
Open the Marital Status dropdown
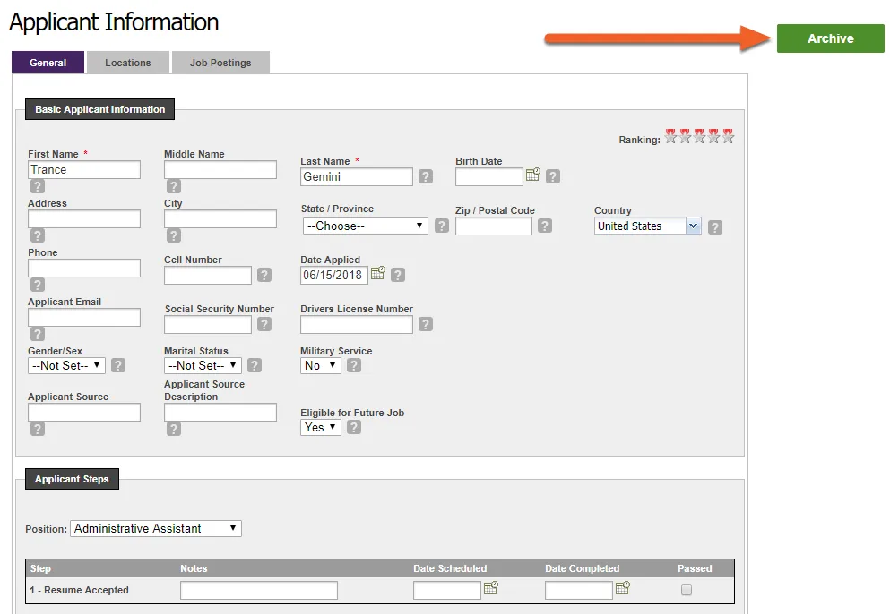click(x=203, y=366)
